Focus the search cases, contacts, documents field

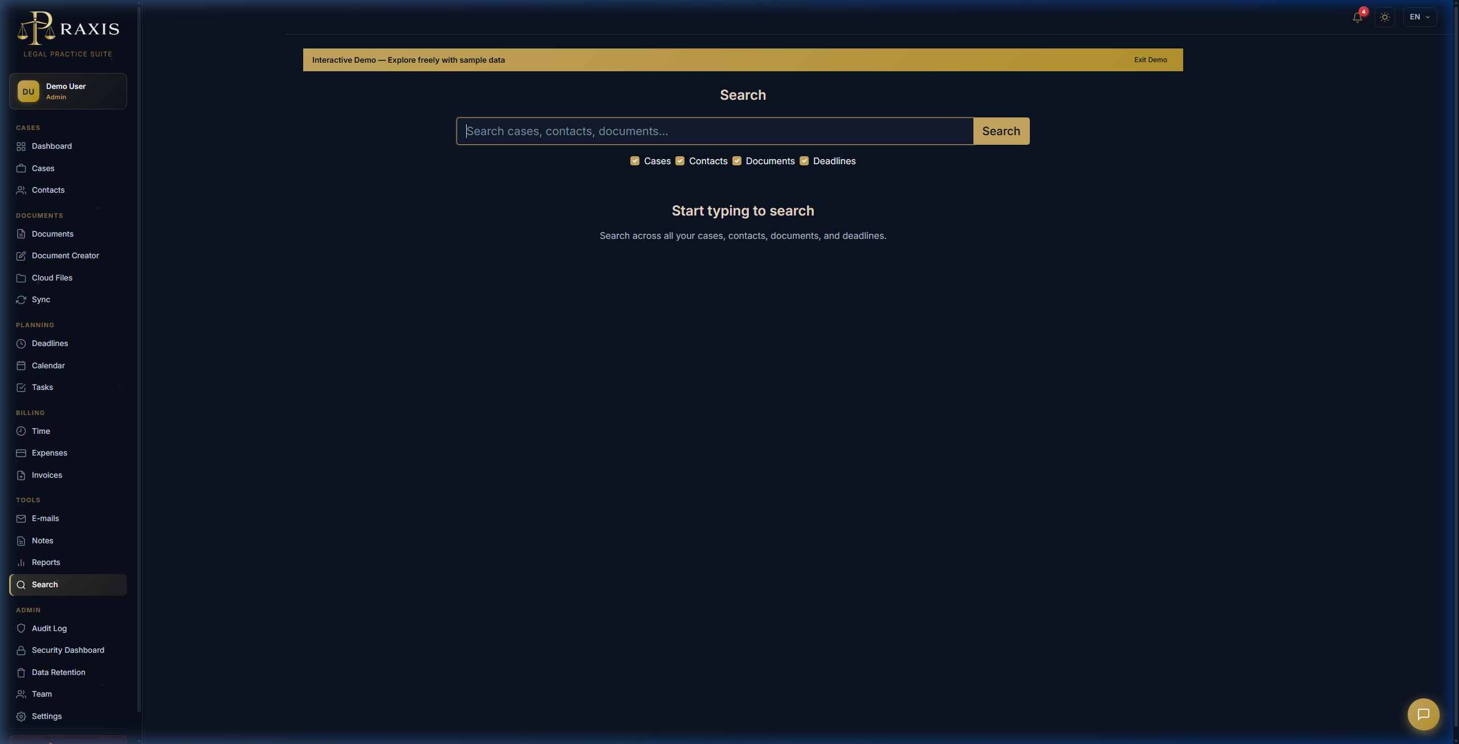[x=715, y=131]
